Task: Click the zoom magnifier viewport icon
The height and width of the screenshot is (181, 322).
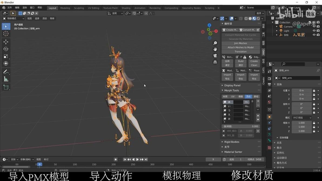Action: tap(215, 43)
